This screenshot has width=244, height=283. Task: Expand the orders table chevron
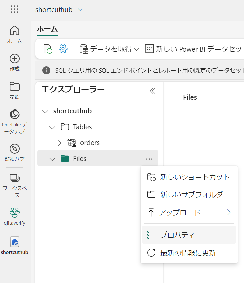click(x=60, y=143)
